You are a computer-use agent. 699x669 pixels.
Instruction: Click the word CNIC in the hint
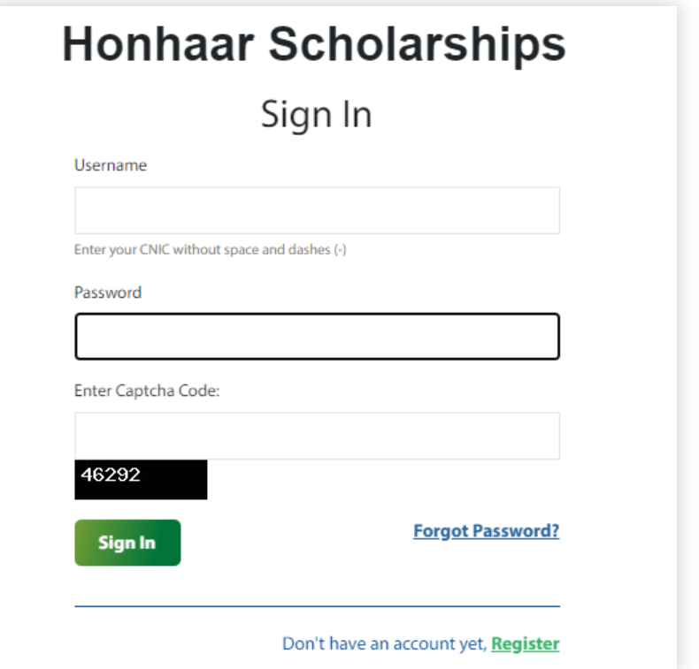pyautogui.click(x=155, y=250)
